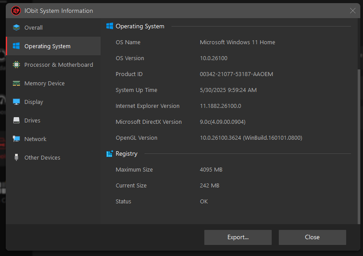Click the vertical scrollbar thumb
363x256 pixels.
click(359, 147)
